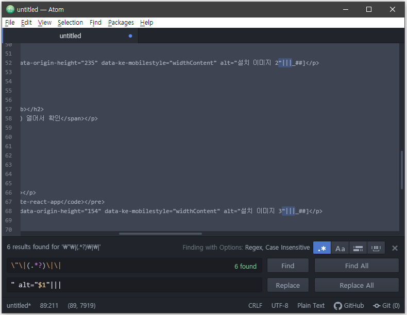The height and width of the screenshot is (315, 407).
Task: Open the Packages menu
Action: pyautogui.click(x=121, y=23)
